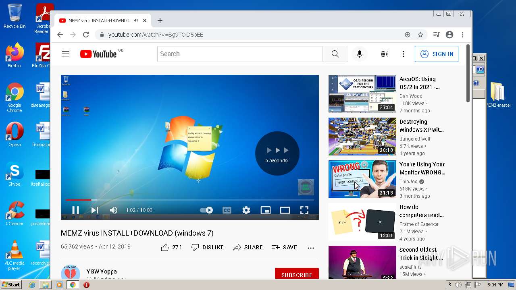Go back in Chrome

point(60,35)
